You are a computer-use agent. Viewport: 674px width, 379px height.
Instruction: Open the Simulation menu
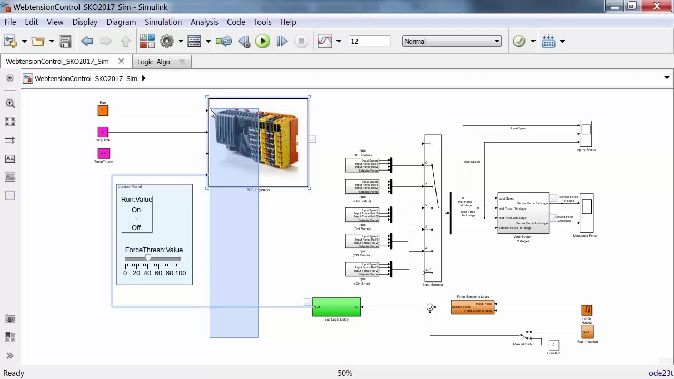163,22
